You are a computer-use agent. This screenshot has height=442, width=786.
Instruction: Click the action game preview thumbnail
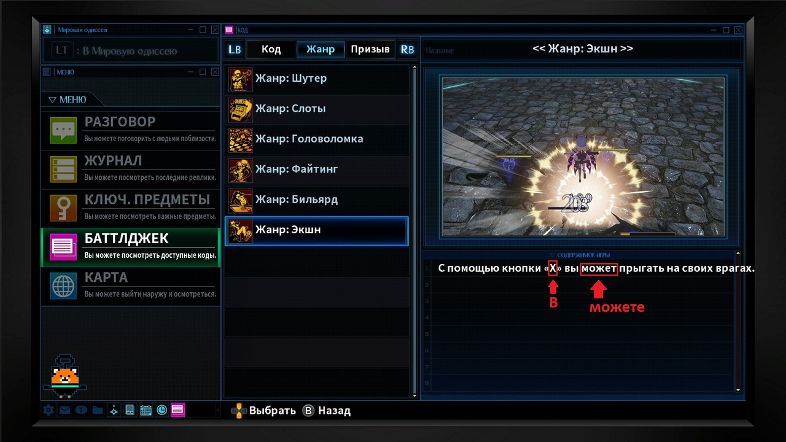pos(583,157)
